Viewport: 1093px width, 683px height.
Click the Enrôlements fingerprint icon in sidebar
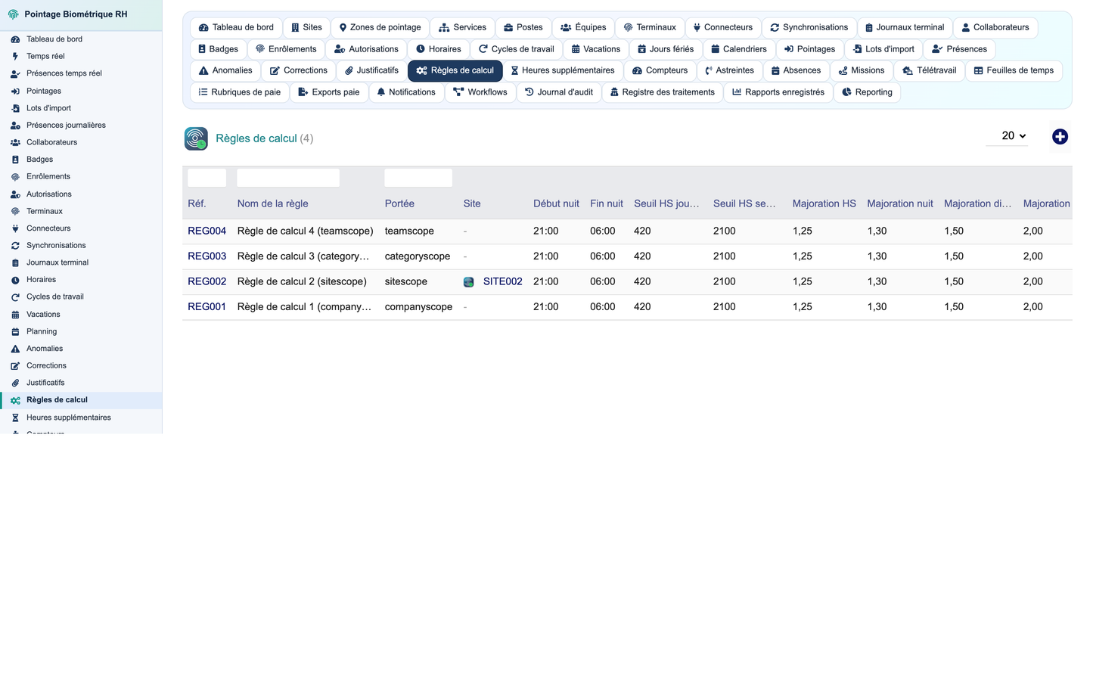[15, 176]
